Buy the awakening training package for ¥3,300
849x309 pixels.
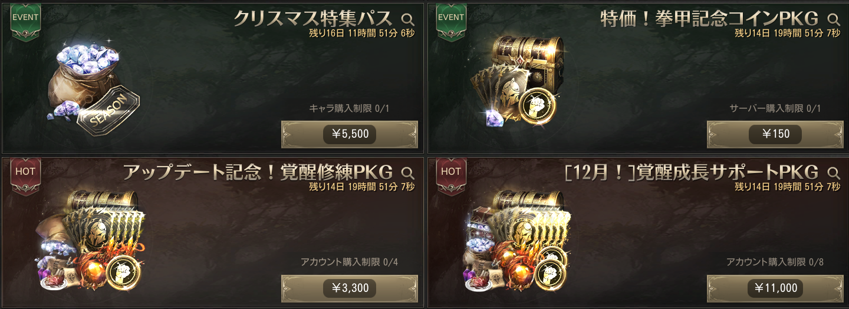point(350,288)
